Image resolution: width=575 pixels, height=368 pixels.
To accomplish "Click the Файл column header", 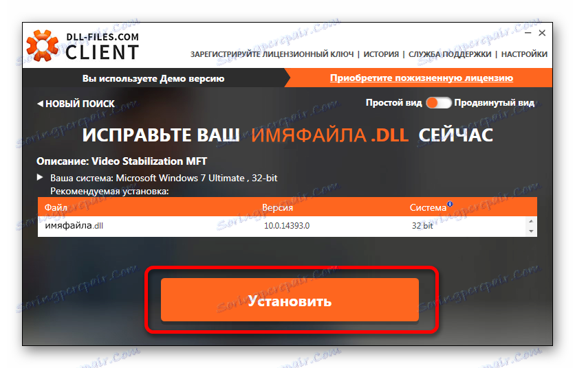I will click(x=56, y=207).
